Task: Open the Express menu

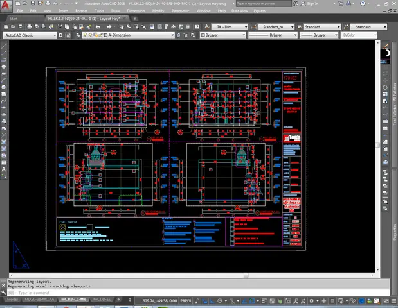Action: pyautogui.click(x=259, y=11)
